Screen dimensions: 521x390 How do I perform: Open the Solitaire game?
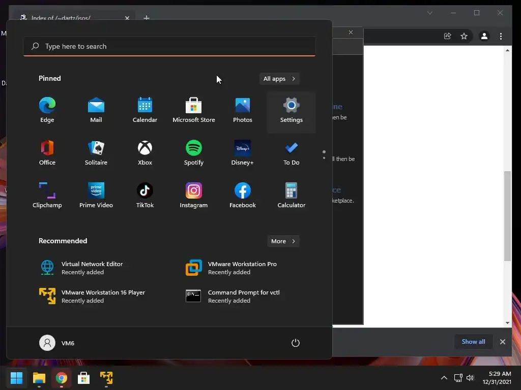tap(96, 153)
